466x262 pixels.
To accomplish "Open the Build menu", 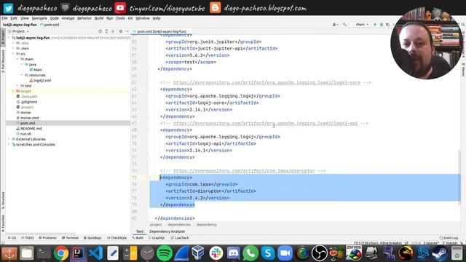I will click(99, 18).
